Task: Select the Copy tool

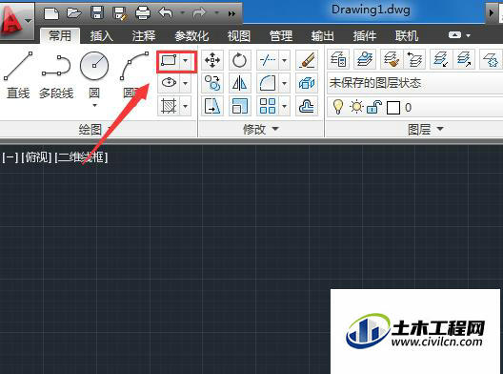Action: point(212,83)
